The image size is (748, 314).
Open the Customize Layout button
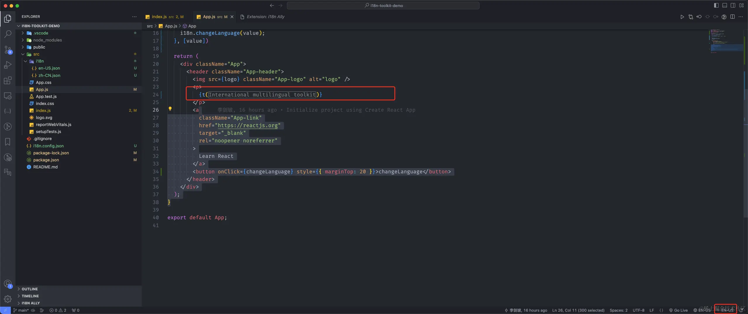742,6
